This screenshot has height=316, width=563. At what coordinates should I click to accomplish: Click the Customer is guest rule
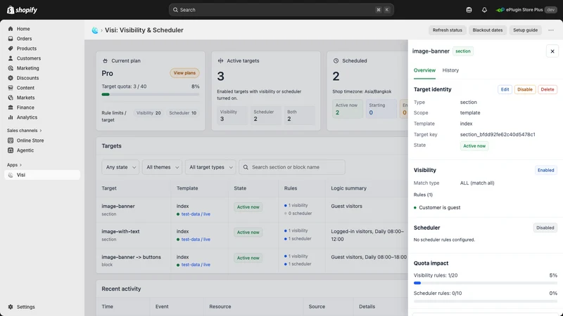tap(437, 208)
